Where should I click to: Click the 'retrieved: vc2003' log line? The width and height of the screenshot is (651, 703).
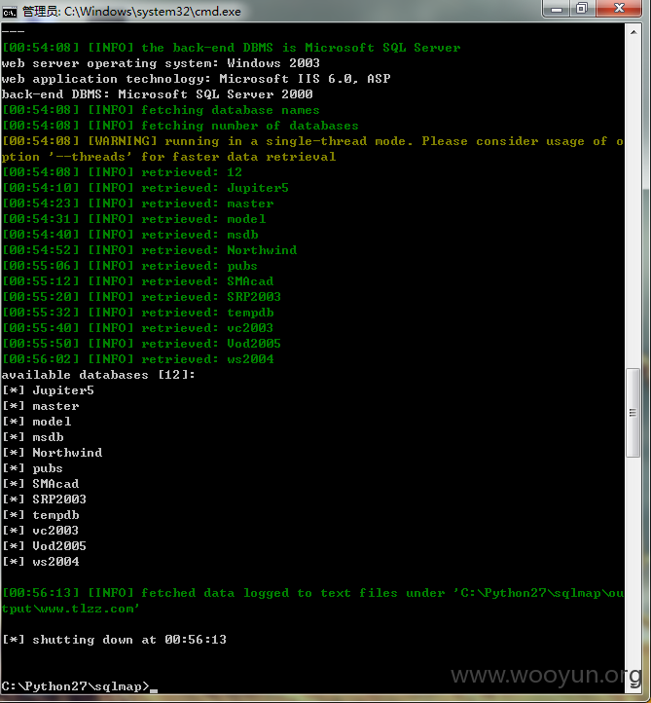pos(137,328)
